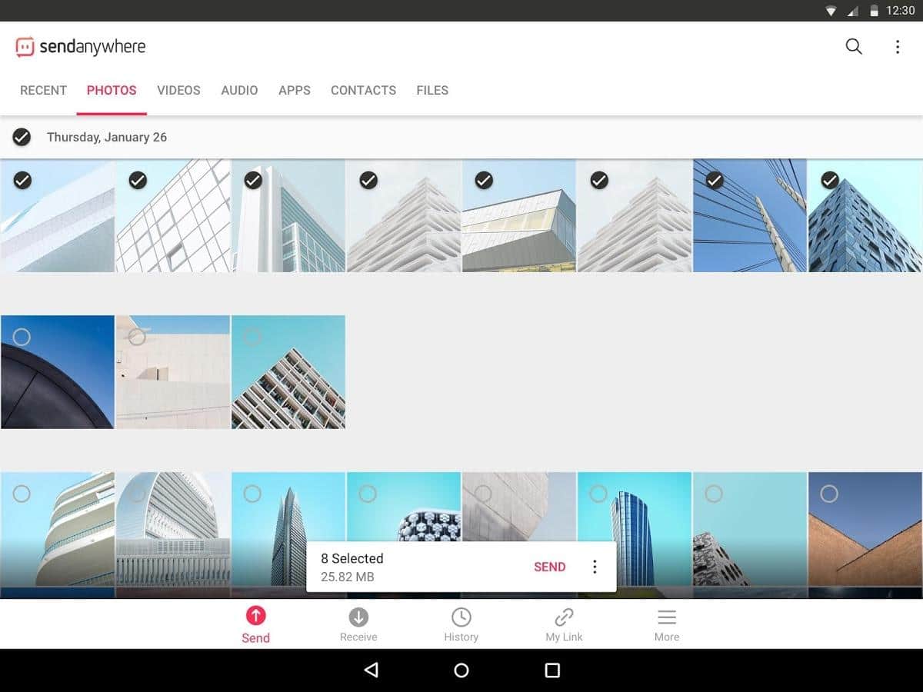Tap the Send Anywhere logo
The height and width of the screenshot is (692, 923).
pyautogui.click(x=81, y=47)
